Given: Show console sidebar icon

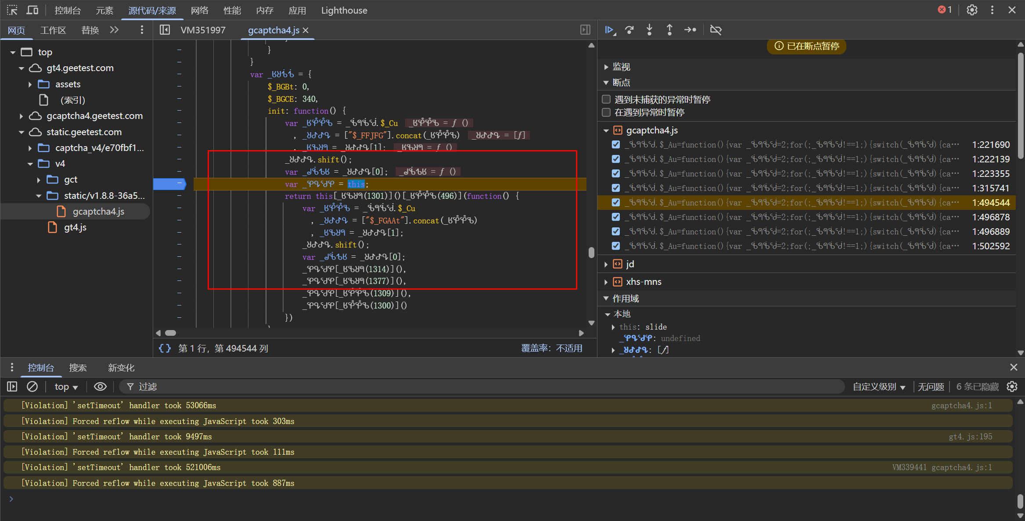Looking at the screenshot, I should (12, 386).
